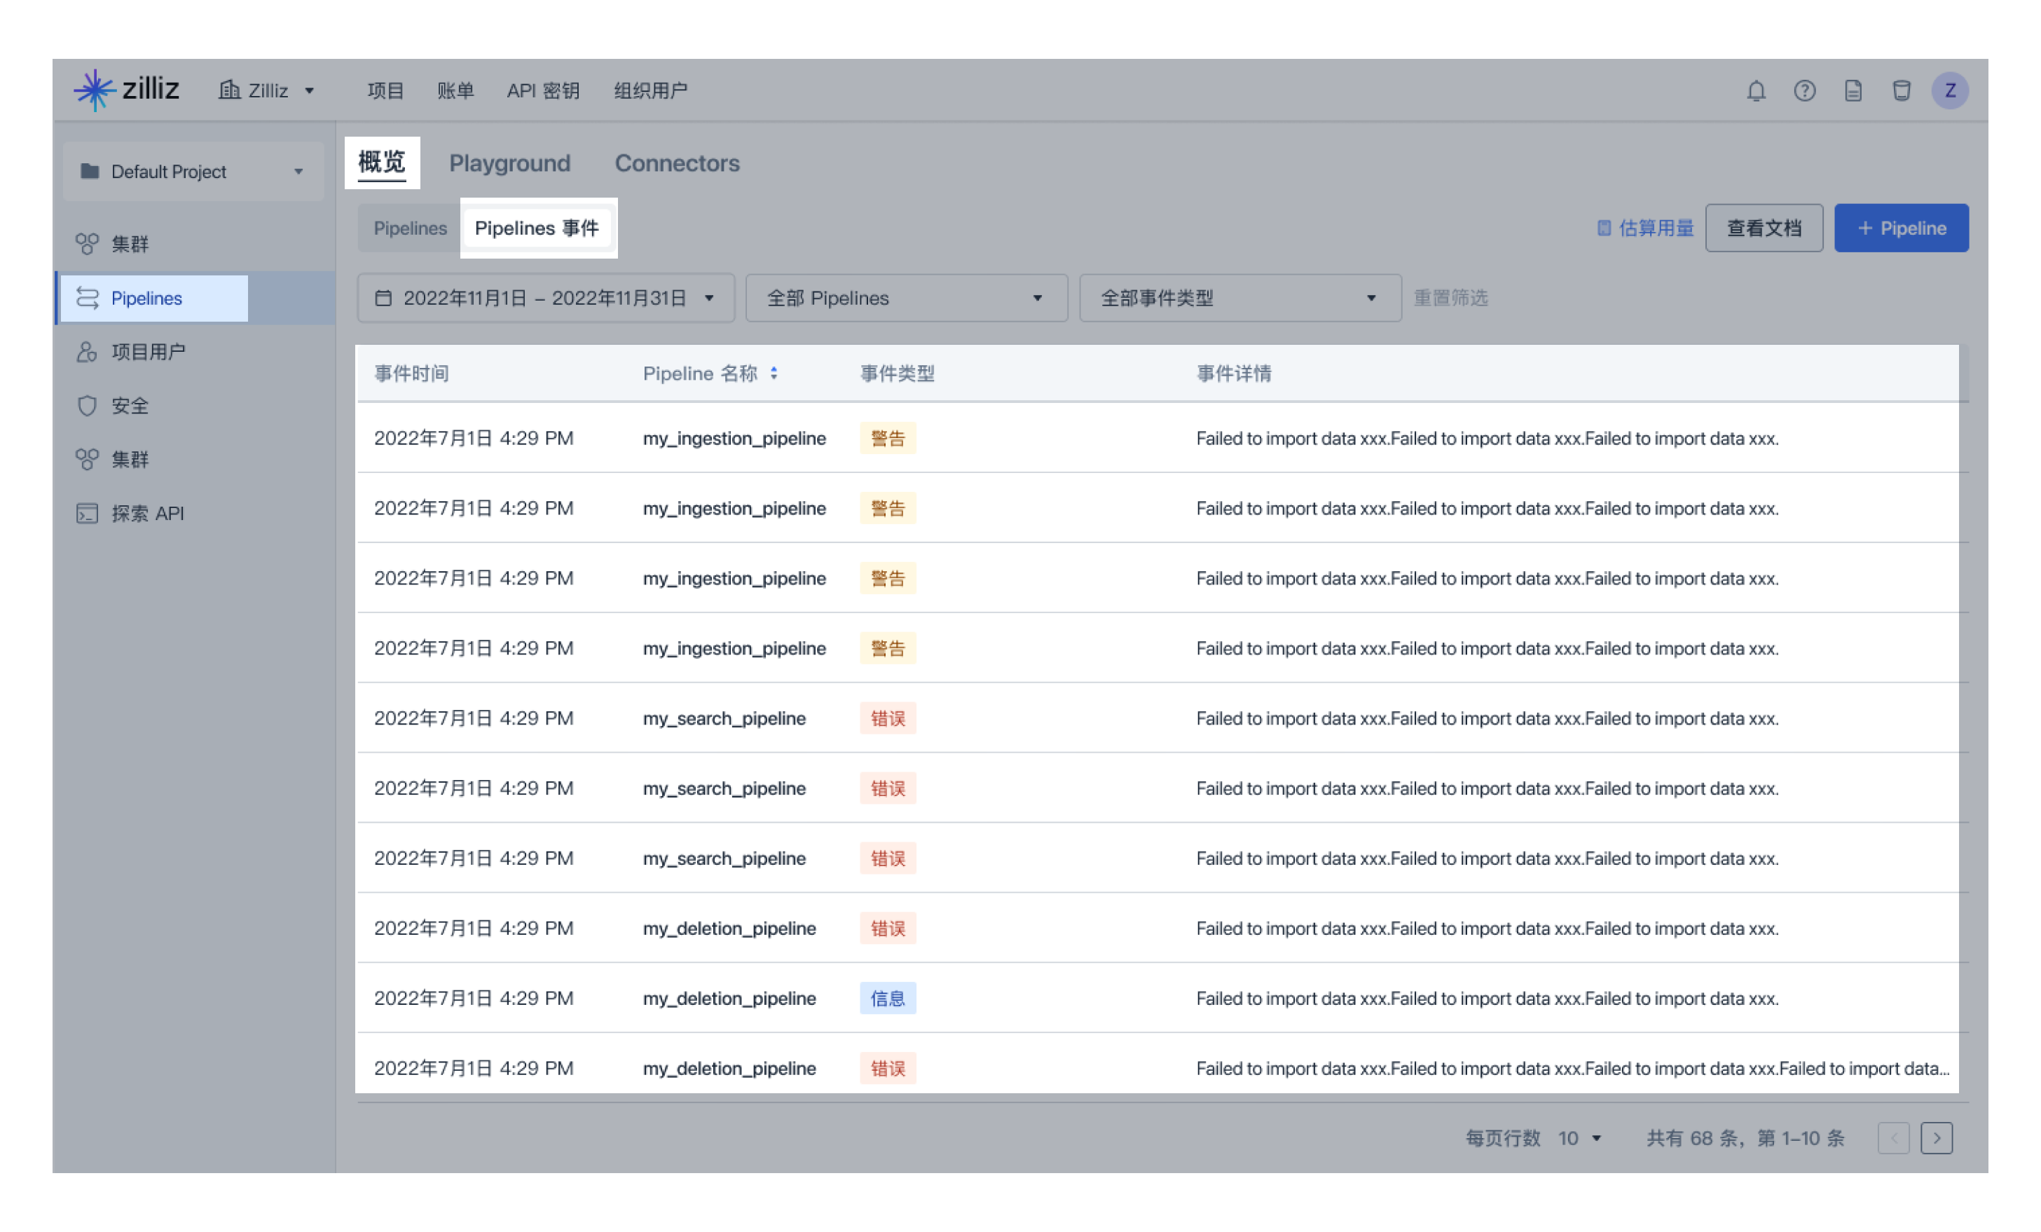
Task: Open the recycle bin icon in header
Action: coord(1901,90)
